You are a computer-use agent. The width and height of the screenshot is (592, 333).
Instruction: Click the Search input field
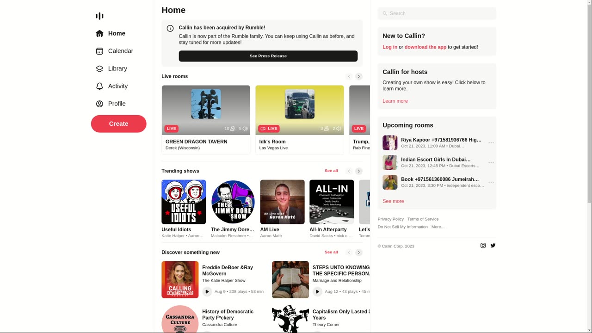click(x=437, y=13)
